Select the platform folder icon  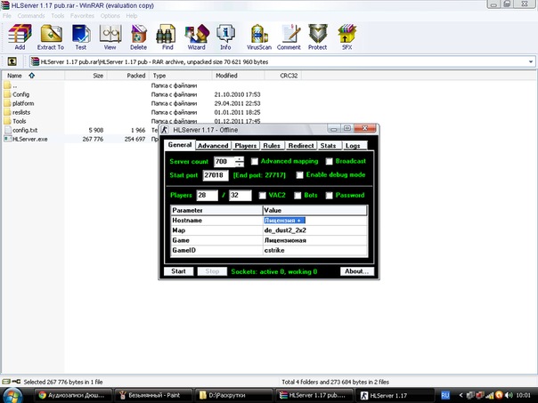coord(7,103)
